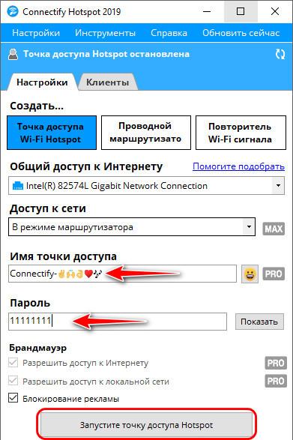Open the Настройки menu
The image size is (293, 440).
36,33
